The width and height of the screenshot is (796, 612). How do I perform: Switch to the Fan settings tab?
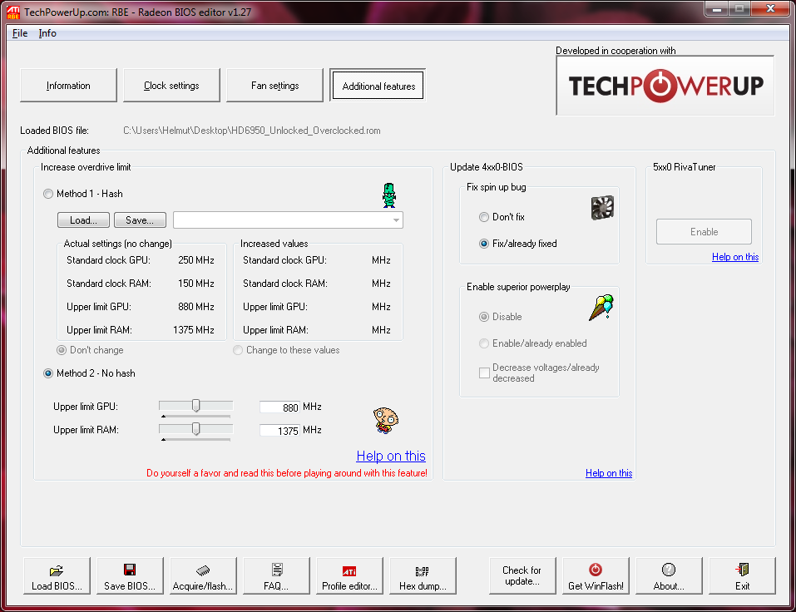pyautogui.click(x=274, y=86)
